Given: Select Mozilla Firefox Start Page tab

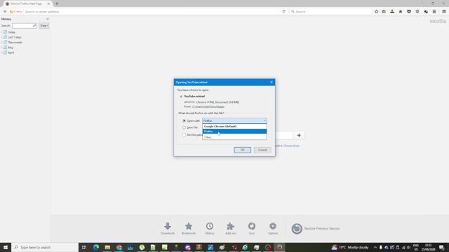Looking at the screenshot, I should (x=27, y=3).
